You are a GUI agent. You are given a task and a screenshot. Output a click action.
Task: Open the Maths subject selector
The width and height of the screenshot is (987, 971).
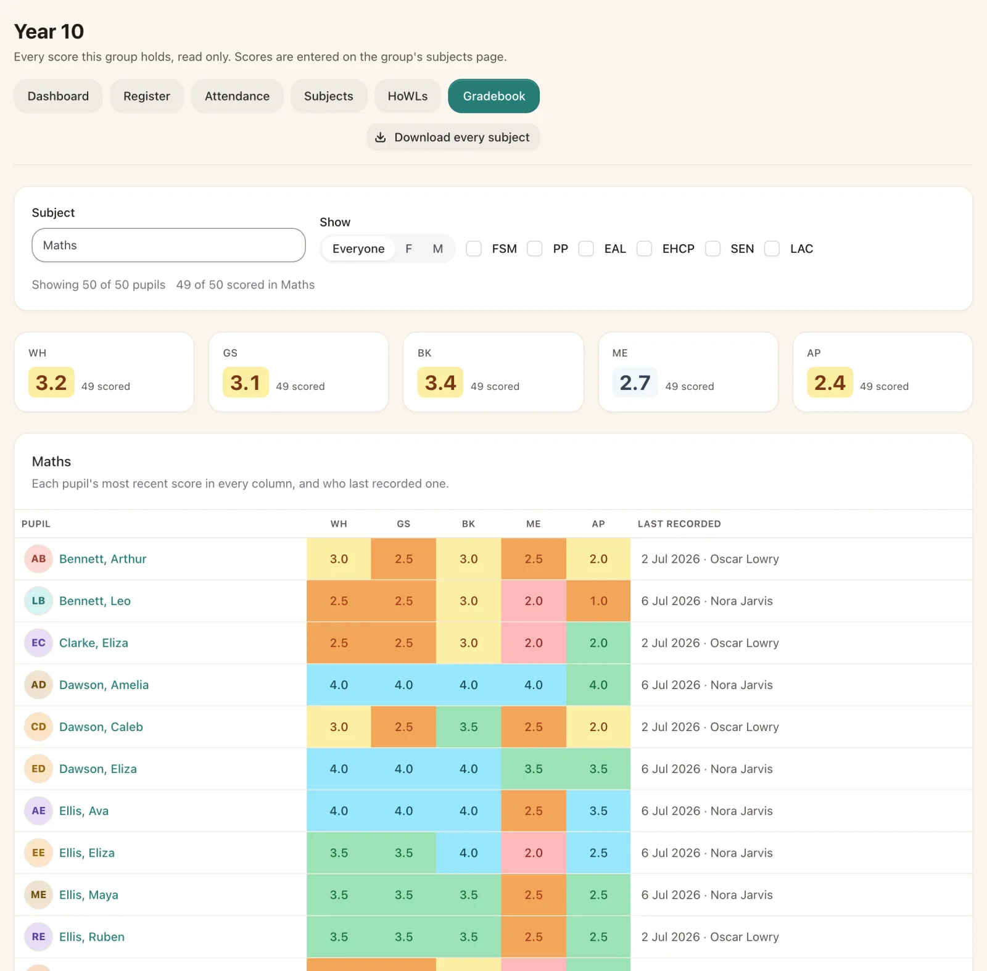click(x=168, y=245)
